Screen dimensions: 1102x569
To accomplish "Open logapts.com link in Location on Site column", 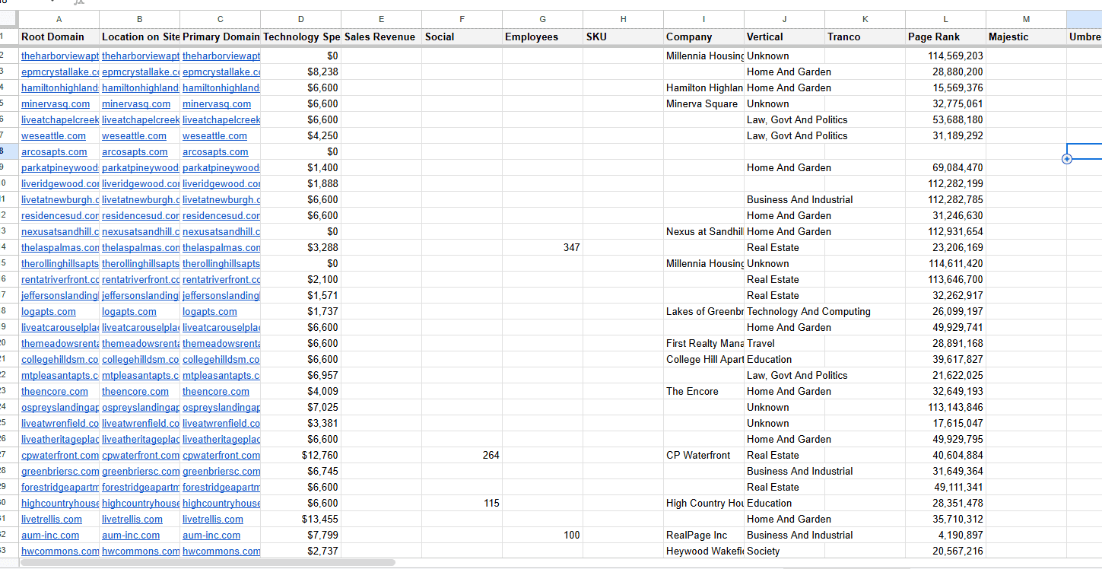I will [x=129, y=311].
